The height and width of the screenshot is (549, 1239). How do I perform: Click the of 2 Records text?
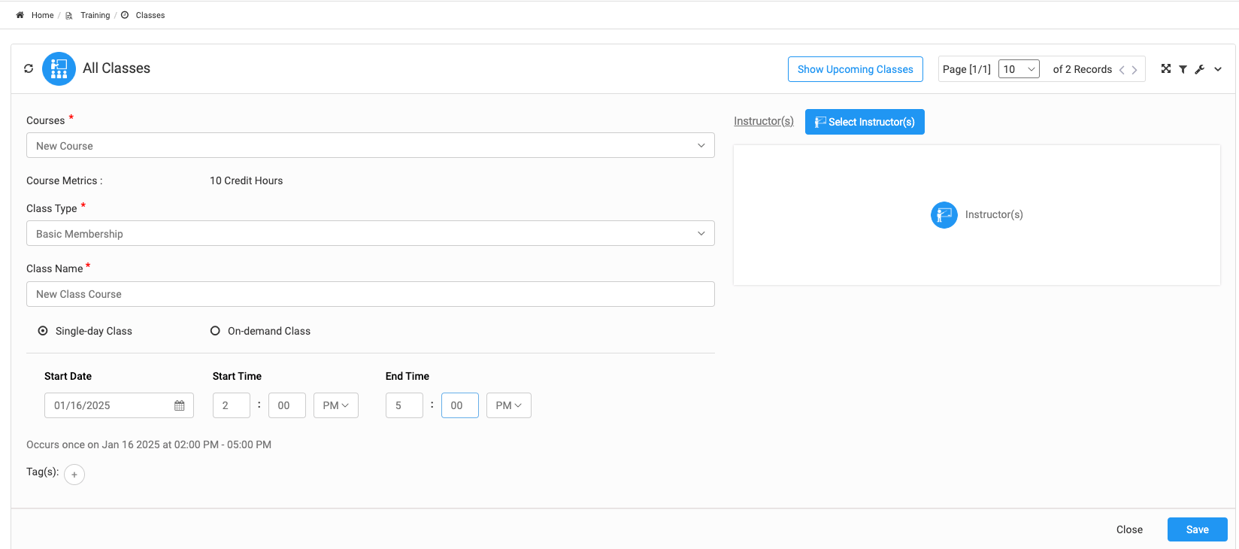1083,69
